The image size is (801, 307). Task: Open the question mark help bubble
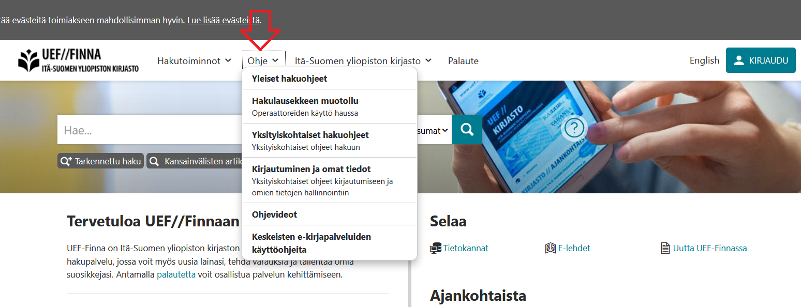click(x=574, y=127)
